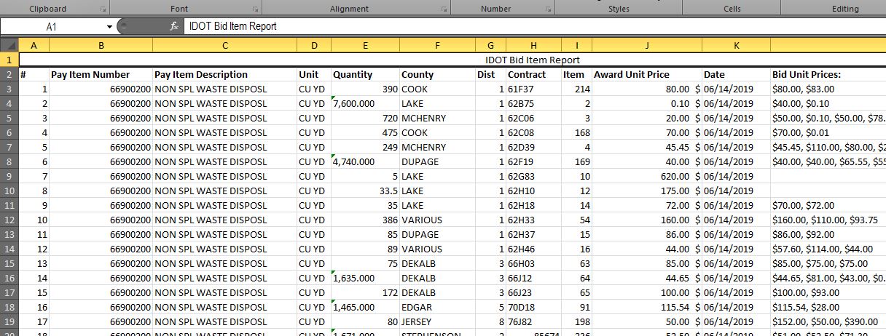Click the Pay Item Description header cell

coord(224,74)
